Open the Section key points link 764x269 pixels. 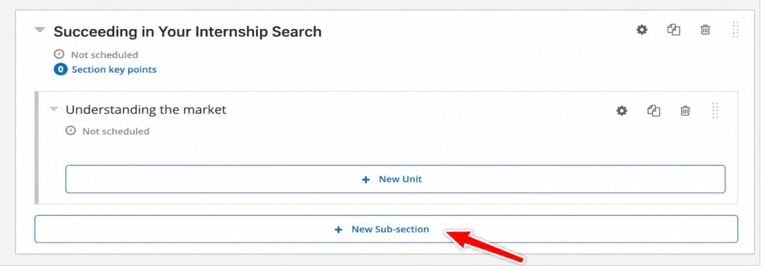[x=114, y=70]
